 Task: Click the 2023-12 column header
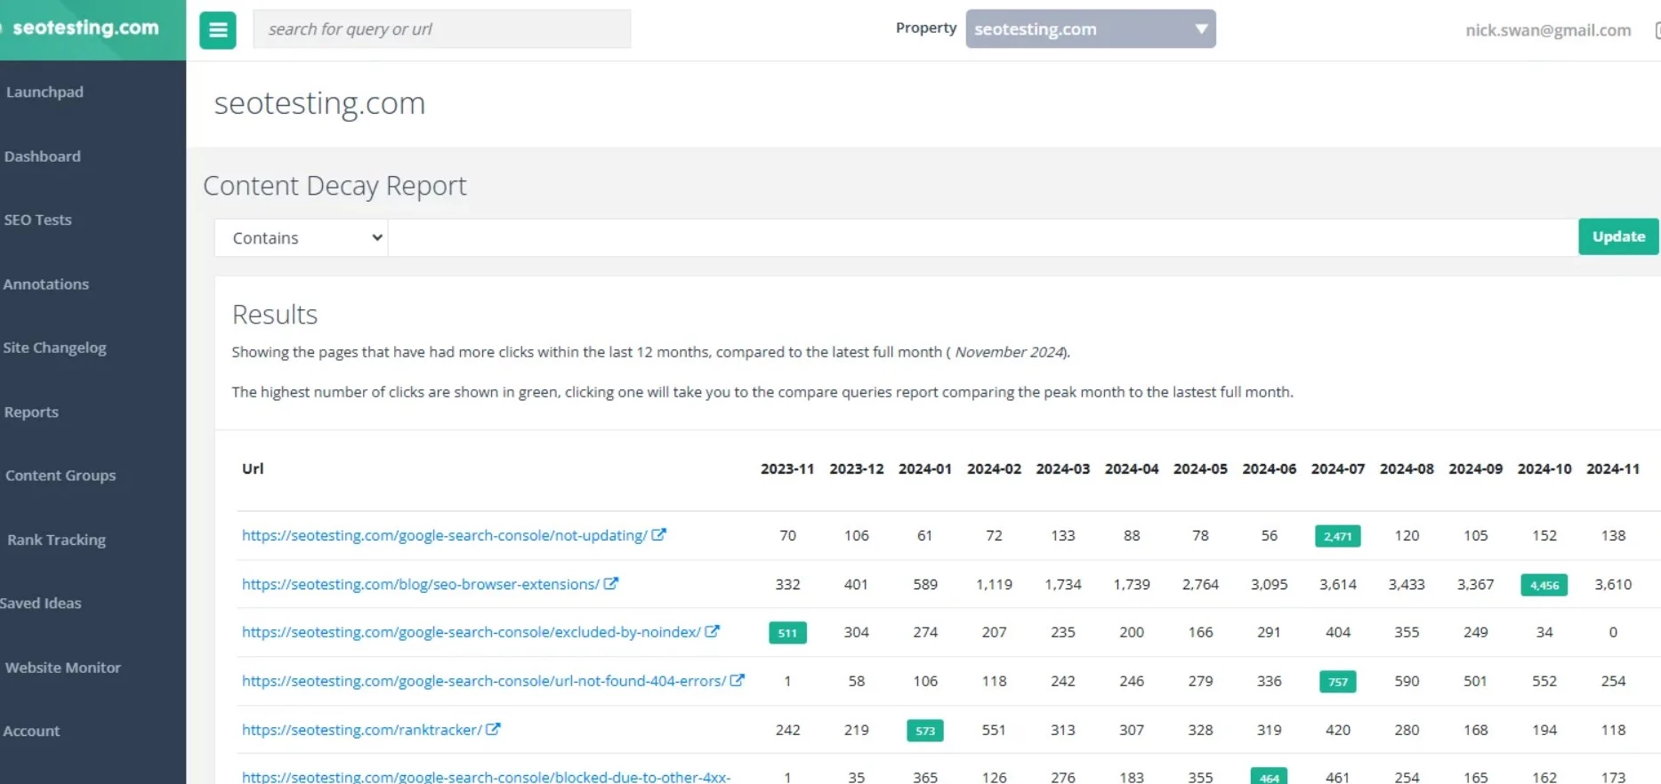(857, 468)
